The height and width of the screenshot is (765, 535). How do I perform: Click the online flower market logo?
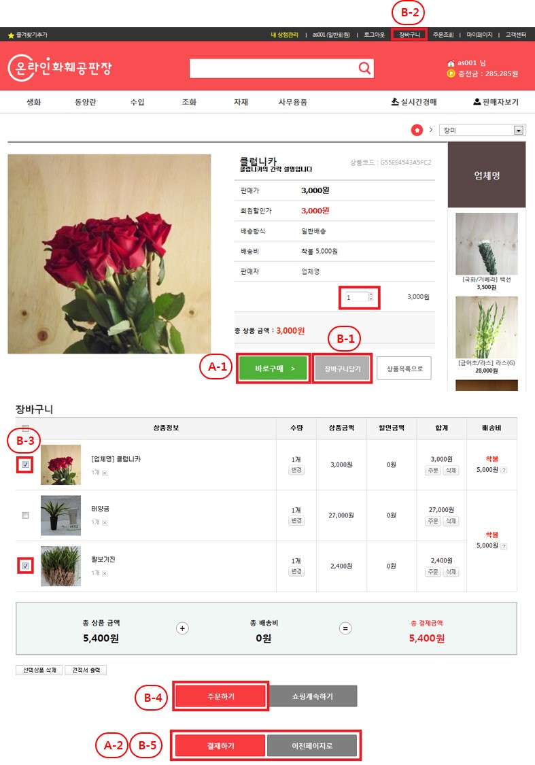[60, 67]
